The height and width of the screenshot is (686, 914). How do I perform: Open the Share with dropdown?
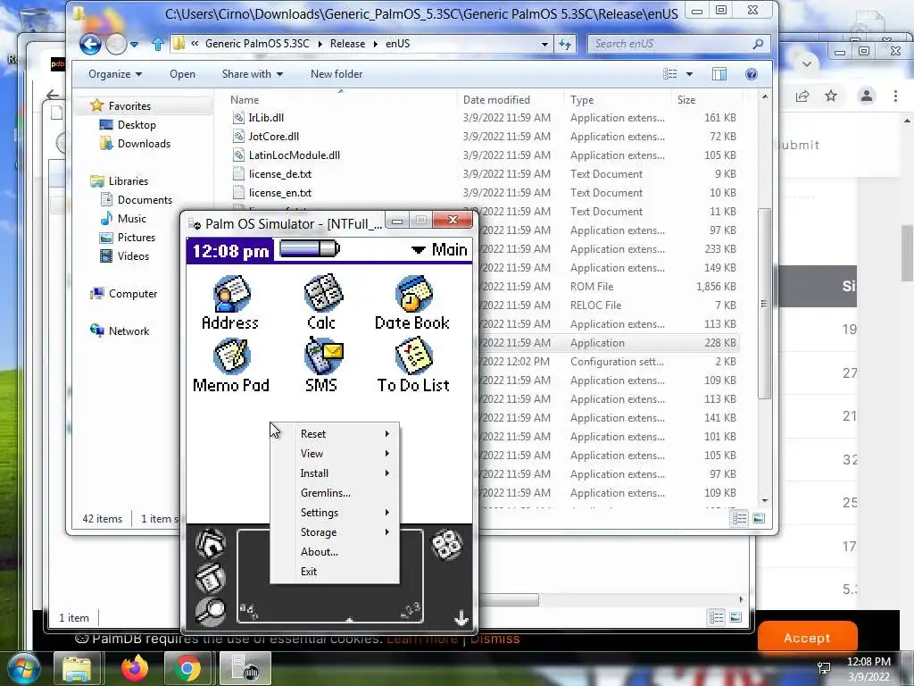coord(252,74)
